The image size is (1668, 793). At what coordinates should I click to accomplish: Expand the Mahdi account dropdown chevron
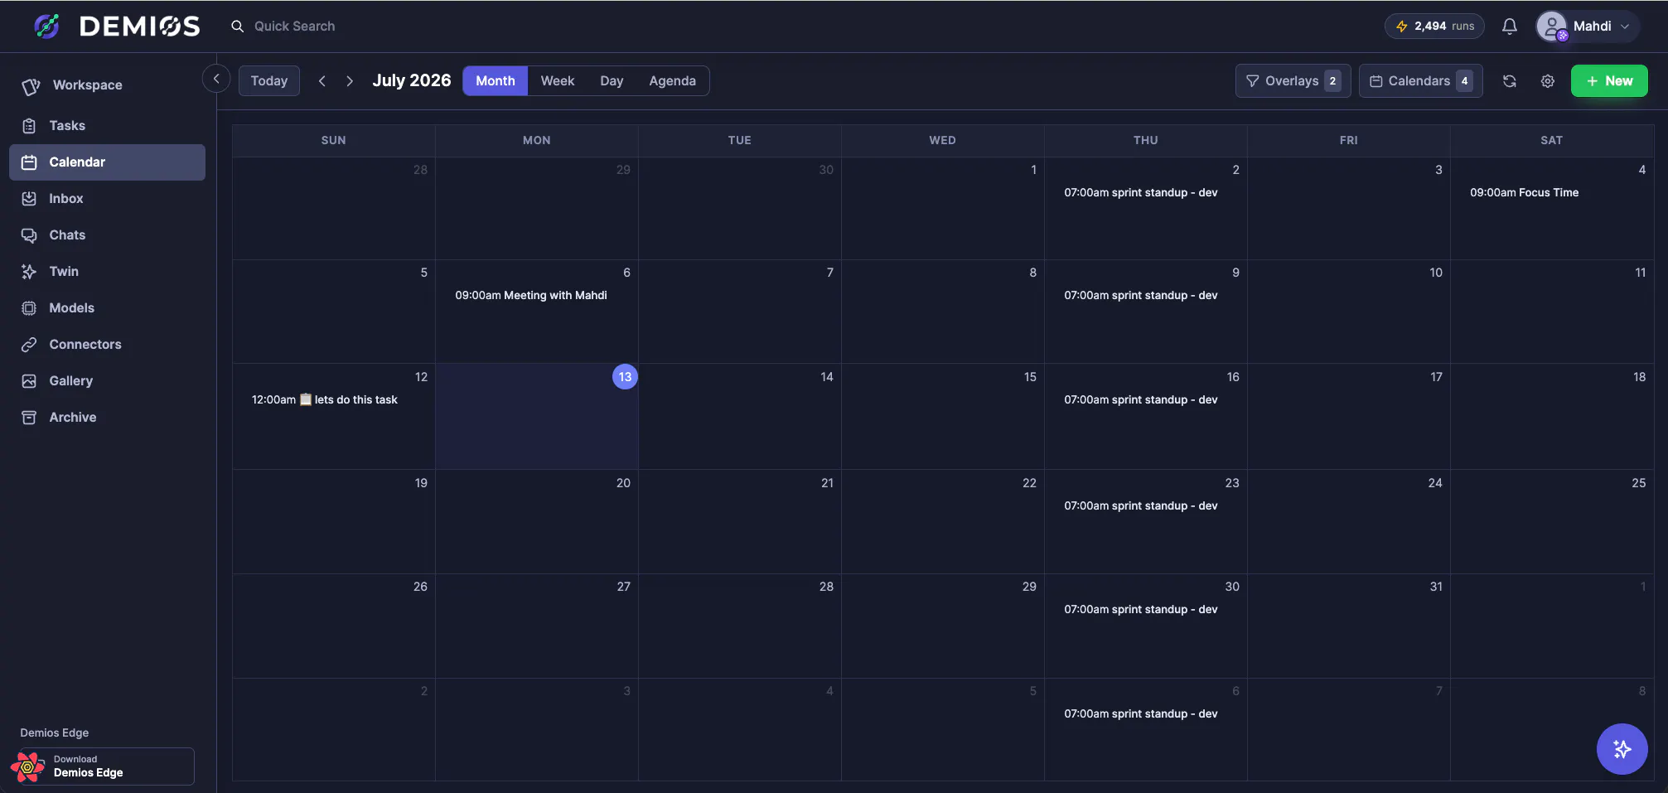(x=1625, y=27)
